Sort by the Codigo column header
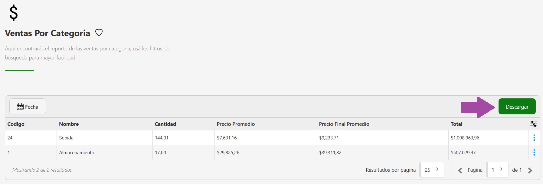 click(16, 124)
